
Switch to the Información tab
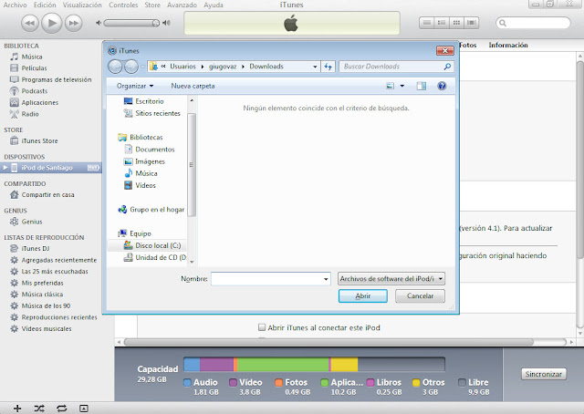click(508, 45)
